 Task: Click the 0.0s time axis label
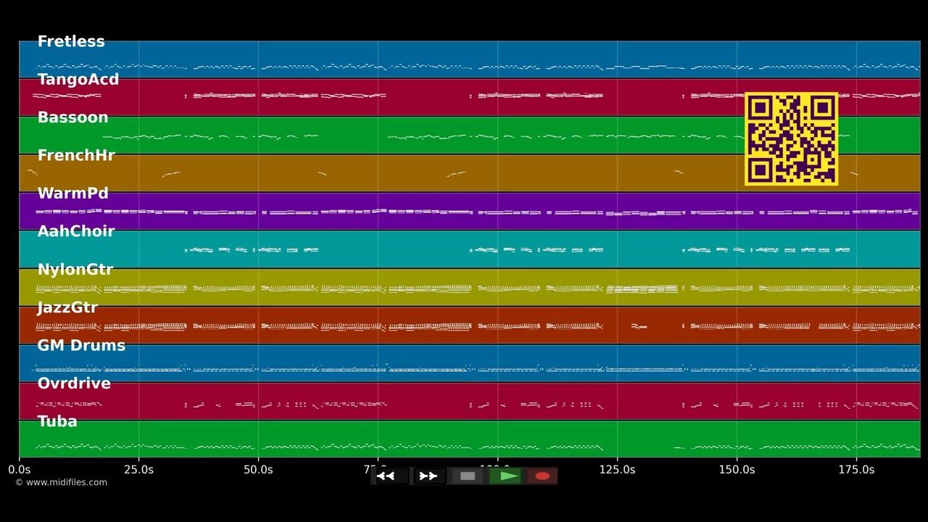pyautogui.click(x=20, y=470)
